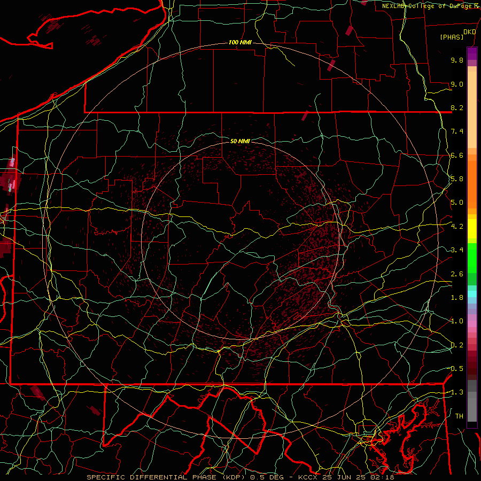The image size is (481, 481).
Task: Click the 7.4 value on the legend
Action: coord(457,131)
